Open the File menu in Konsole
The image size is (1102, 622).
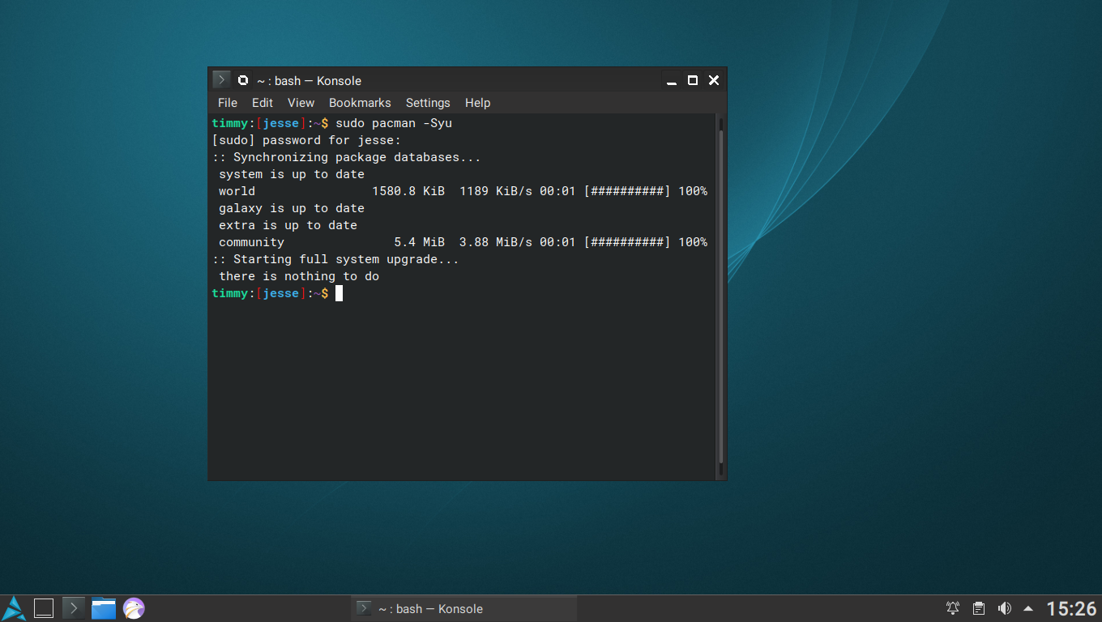click(228, 103)
